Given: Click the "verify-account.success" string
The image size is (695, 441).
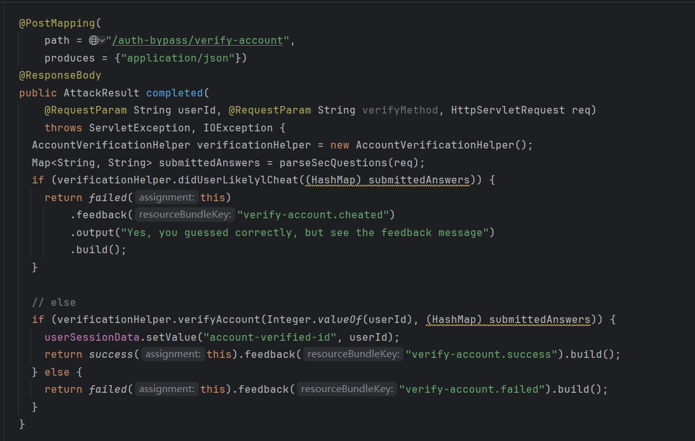Looking at the screenshot, I should coord(482,354).
